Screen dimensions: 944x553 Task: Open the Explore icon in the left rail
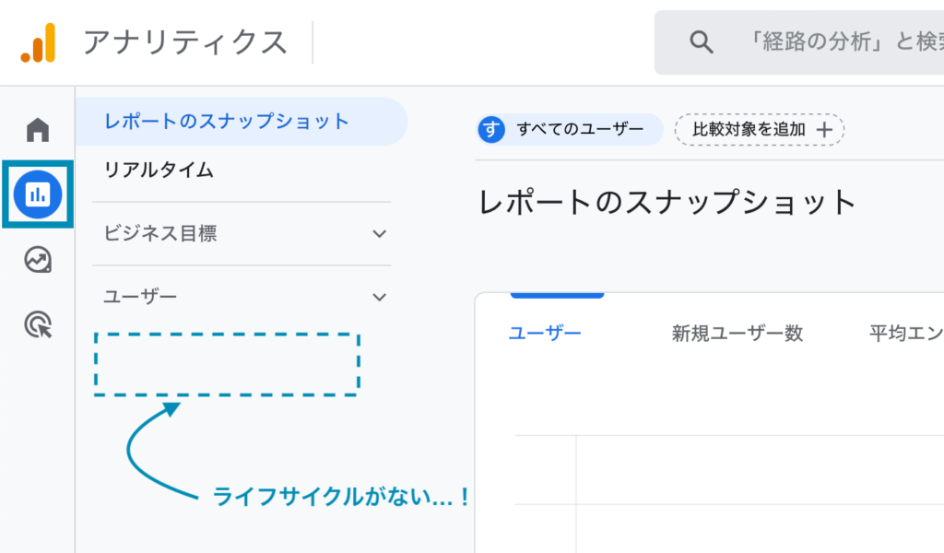(38, 261)
